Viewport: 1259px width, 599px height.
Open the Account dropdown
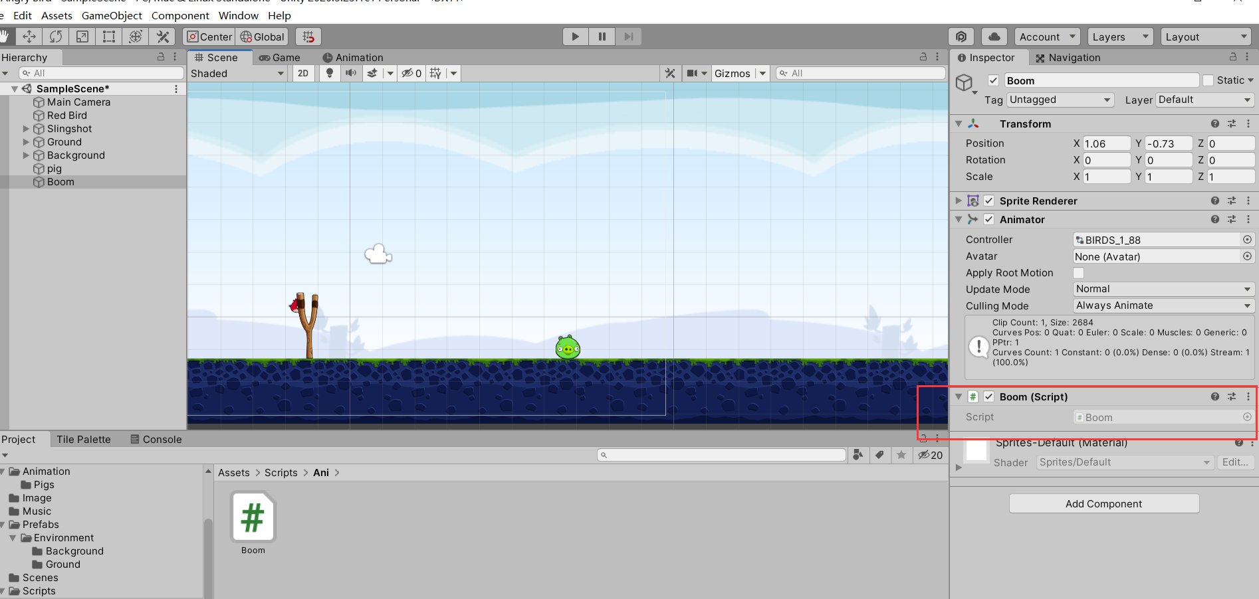tap(1048, 37)
